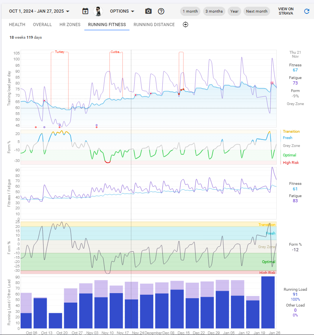The height and width of the screenshot is (335, 314).
Task: Expand the date range dropdown
Action: (39, 11)
